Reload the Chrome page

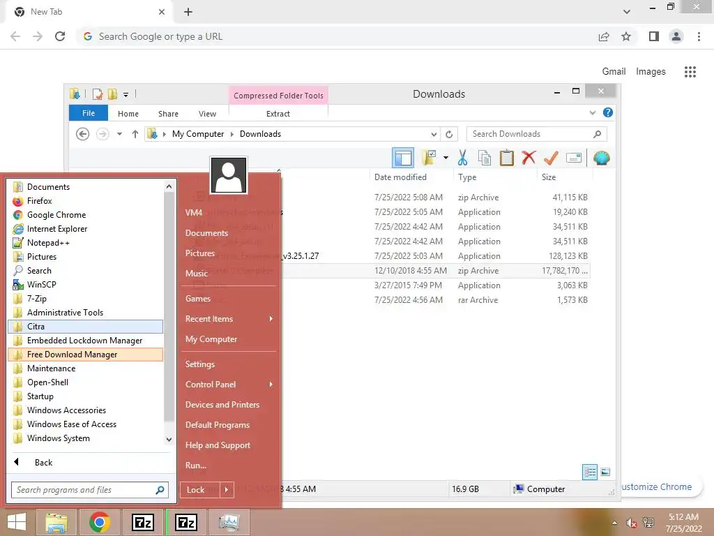[60, 36]
